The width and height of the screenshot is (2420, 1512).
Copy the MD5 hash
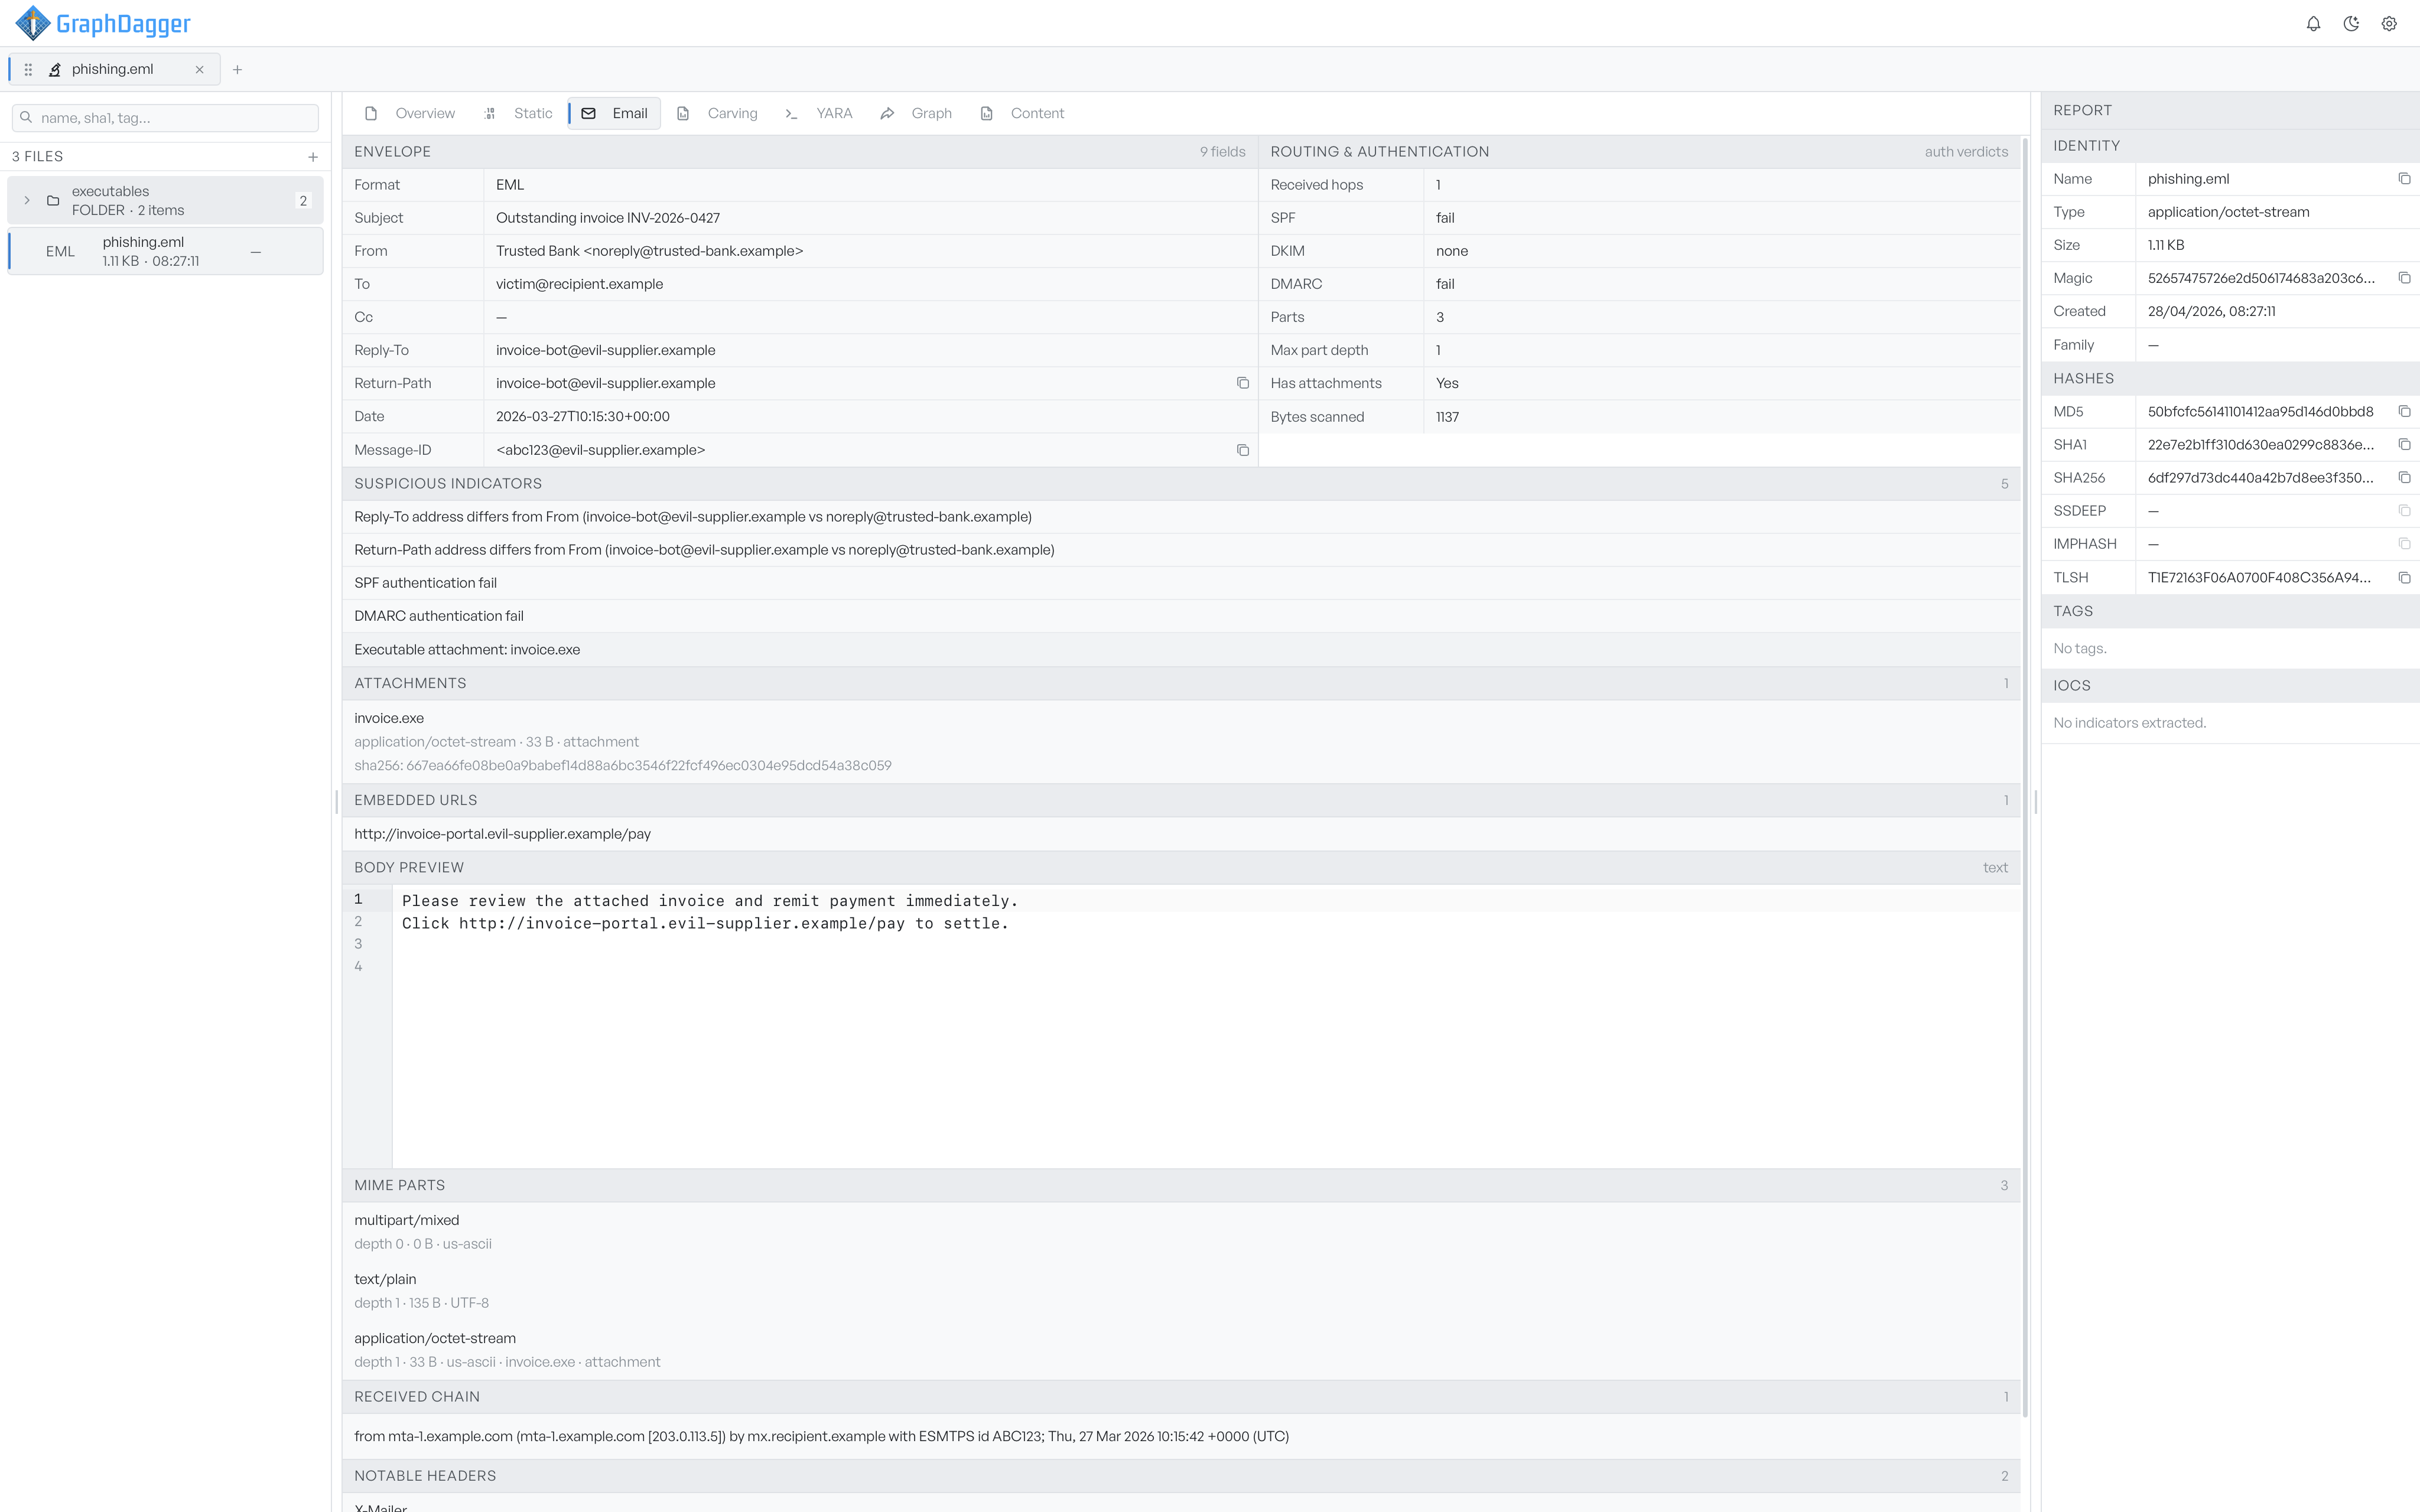2404,412
